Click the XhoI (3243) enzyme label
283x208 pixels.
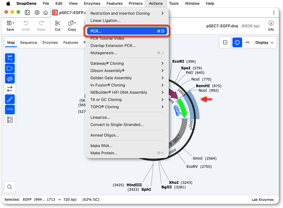click(x=180, y=182)
